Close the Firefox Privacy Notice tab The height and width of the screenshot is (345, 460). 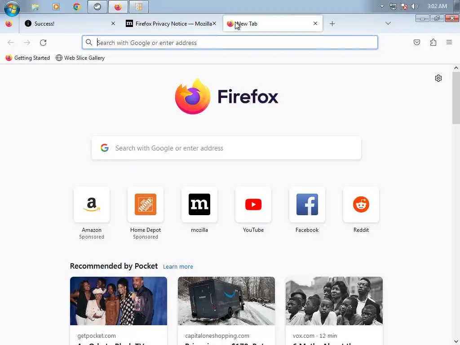tap(214, 23)
